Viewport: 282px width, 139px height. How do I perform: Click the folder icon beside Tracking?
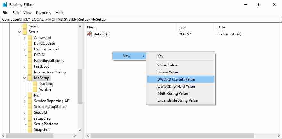point(35,84)
